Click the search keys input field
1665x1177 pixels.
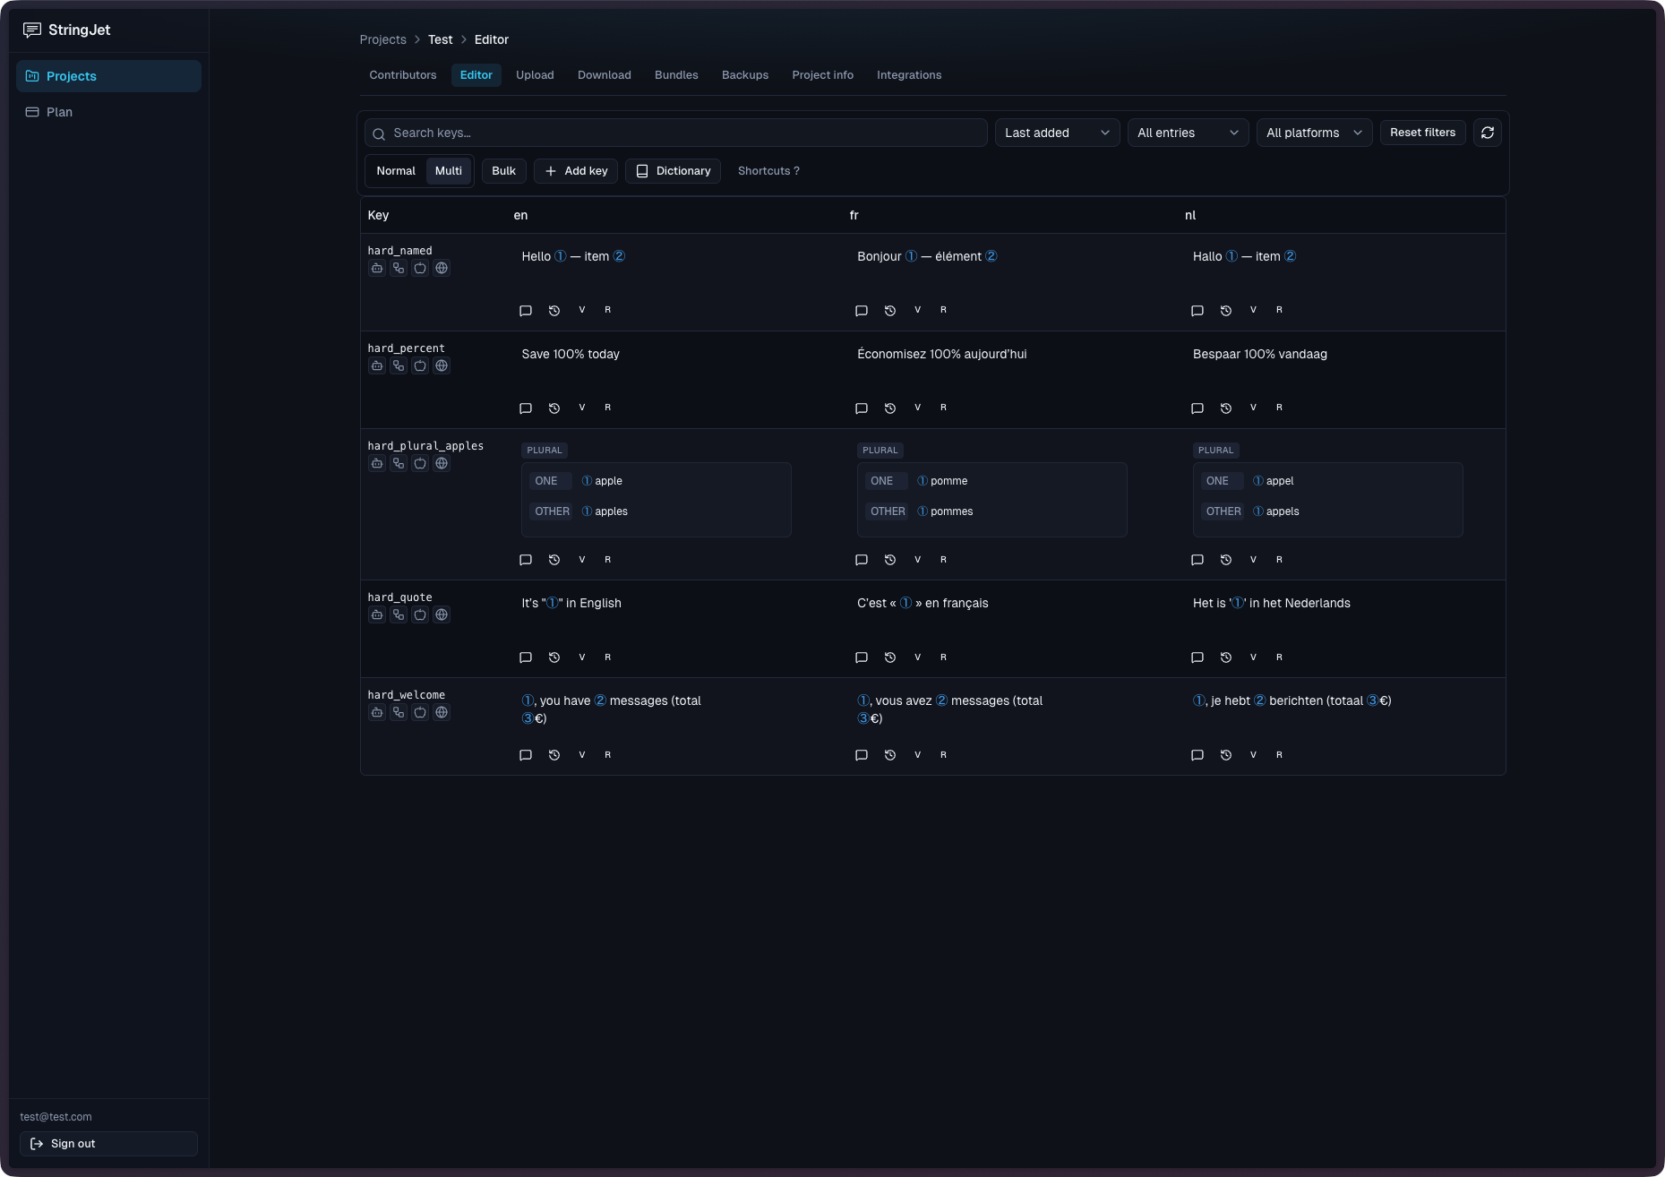[x=675, y=133]
